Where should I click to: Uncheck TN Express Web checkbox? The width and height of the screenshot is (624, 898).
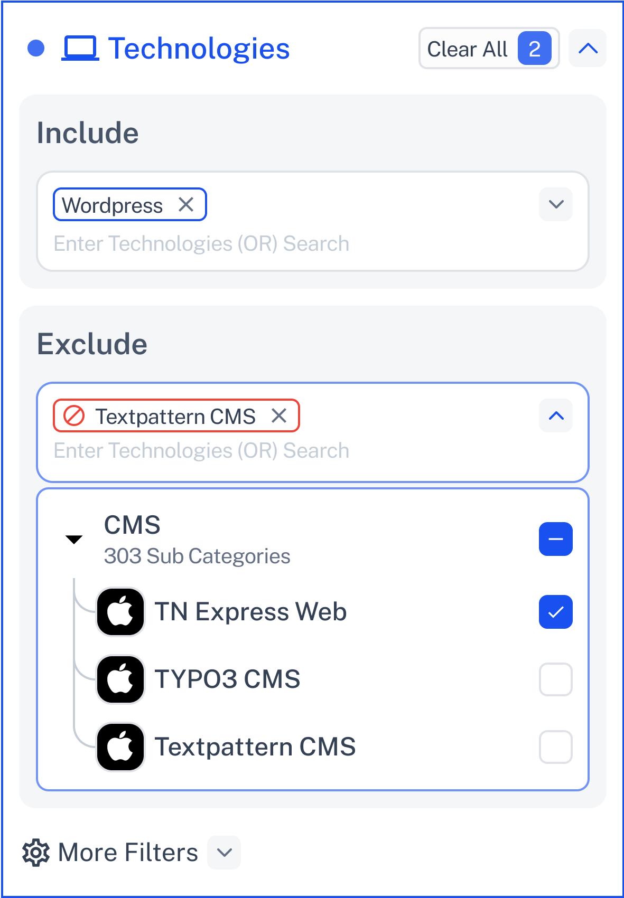(555, 612)
